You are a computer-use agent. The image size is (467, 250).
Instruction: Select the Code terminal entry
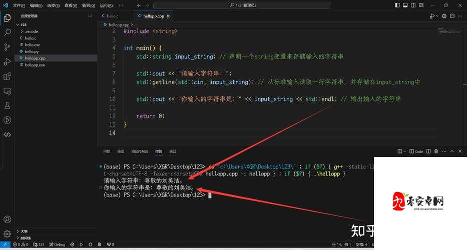point(416,151)
